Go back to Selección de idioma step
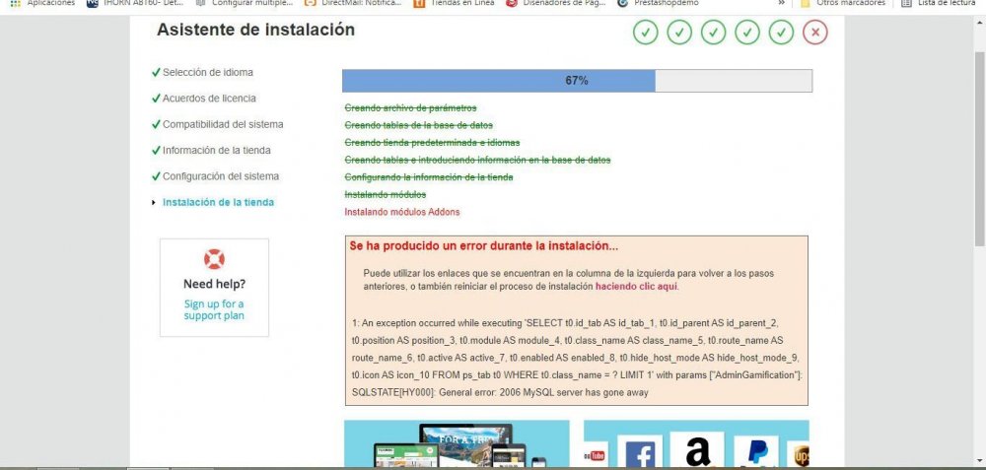 point(207,72)
